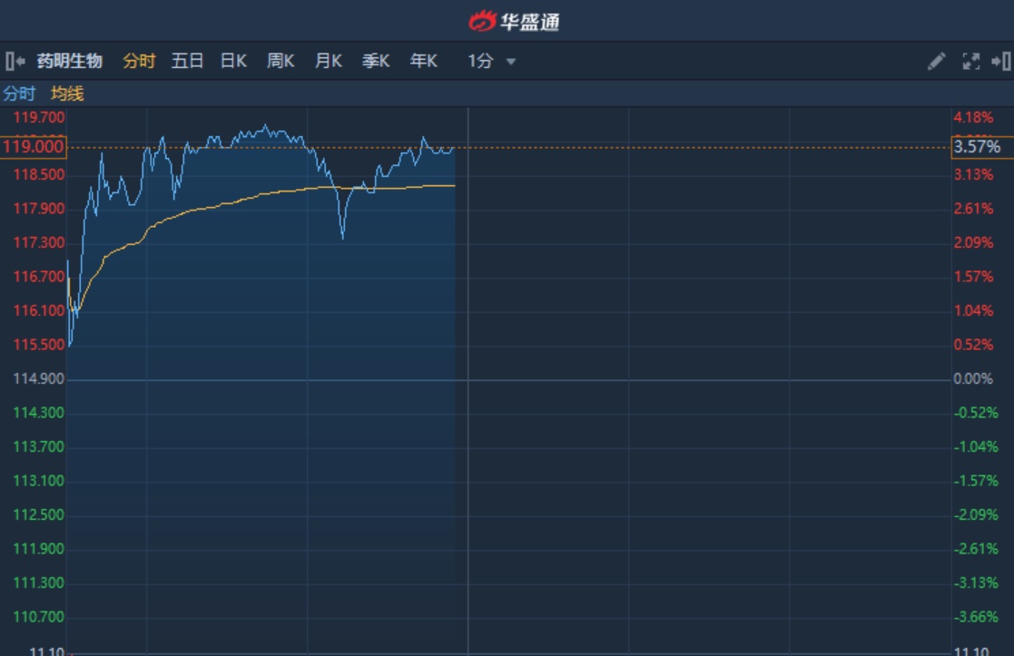Click the pencil drawing tool icon

pos(936,62)
